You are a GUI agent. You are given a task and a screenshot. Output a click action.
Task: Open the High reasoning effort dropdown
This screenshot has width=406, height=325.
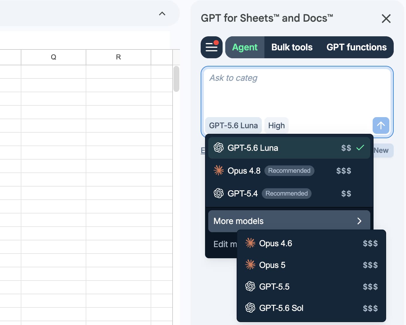pos(276,125)
